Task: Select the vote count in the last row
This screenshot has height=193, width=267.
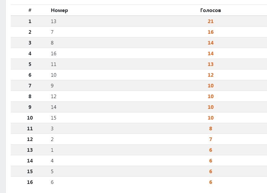Action: coord(210,182)
